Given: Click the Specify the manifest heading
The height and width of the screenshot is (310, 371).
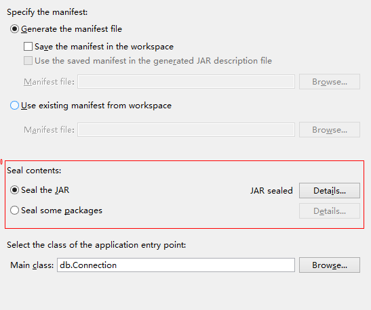Looking at the screenshot, I should (x=47, y=12).
